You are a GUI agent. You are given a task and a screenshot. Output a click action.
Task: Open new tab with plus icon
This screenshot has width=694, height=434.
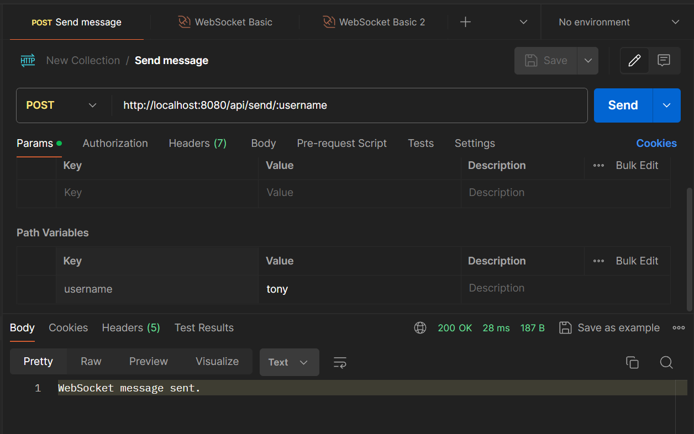click(465, 22)
